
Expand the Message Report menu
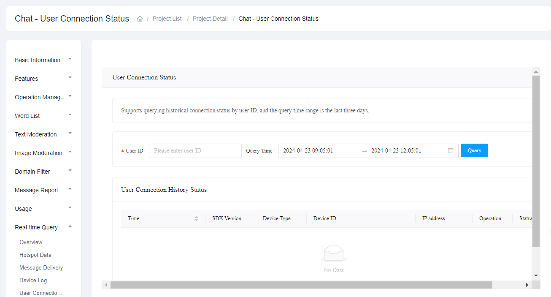coord(43,190)
